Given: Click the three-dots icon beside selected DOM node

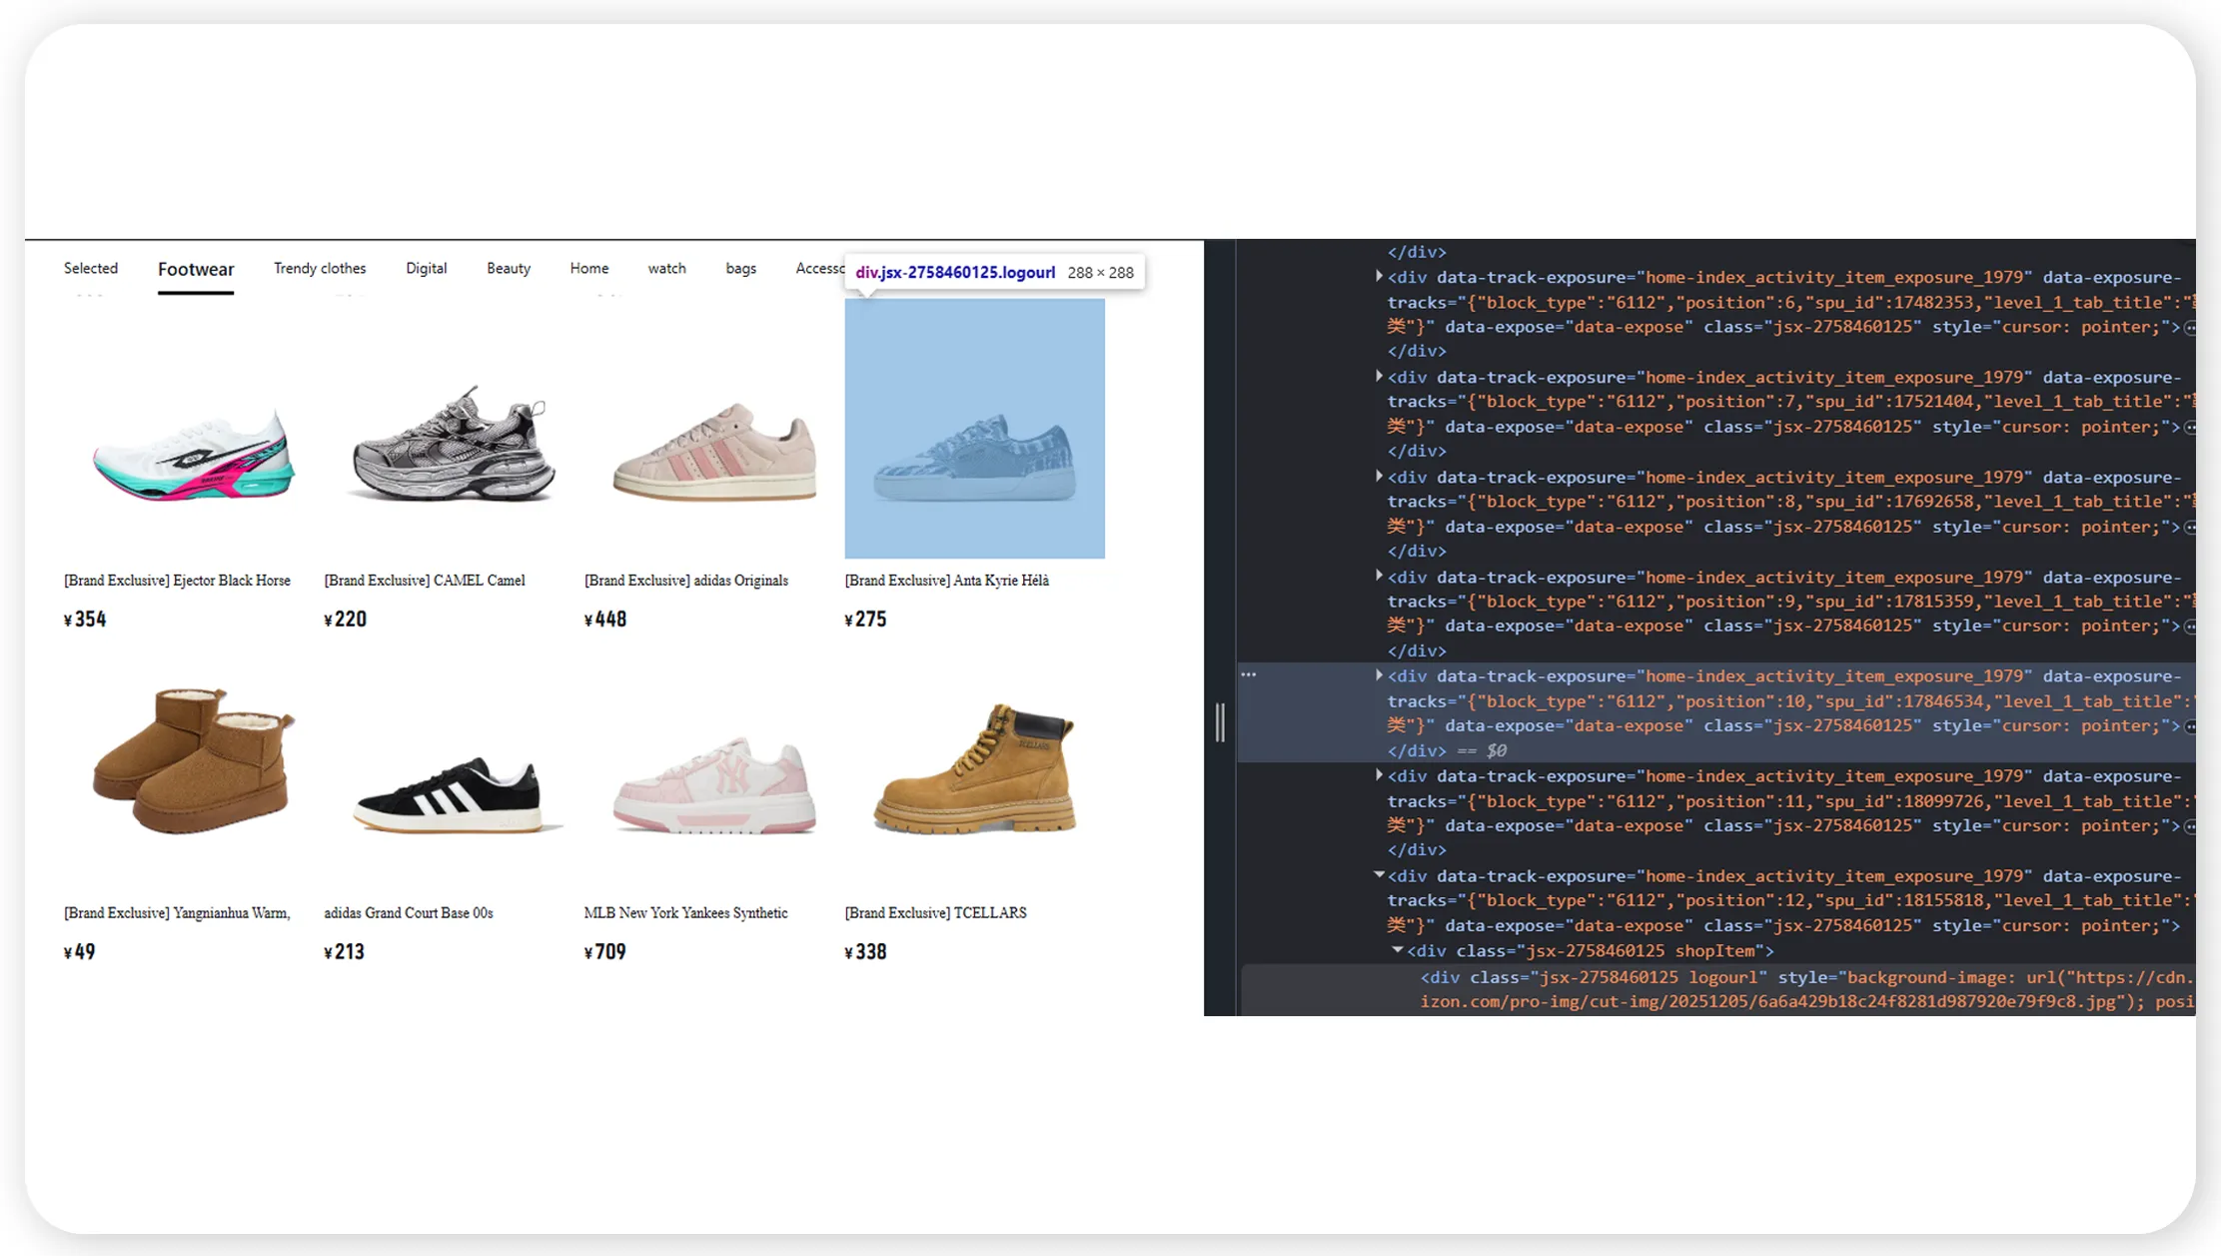Looking at the screenshot, I should [x=1248, y=675].
